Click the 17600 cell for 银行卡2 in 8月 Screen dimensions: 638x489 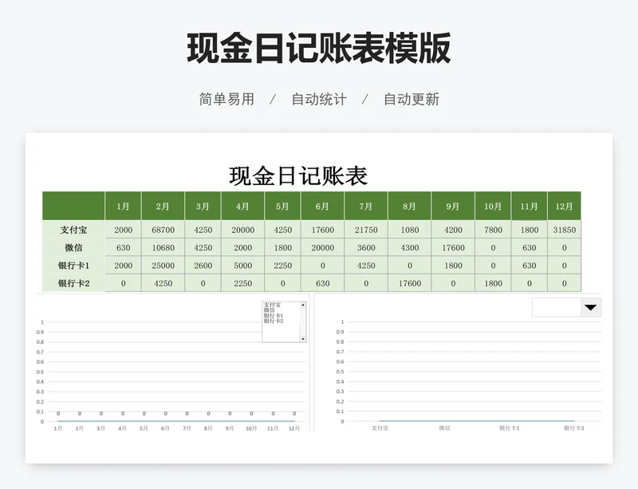[x=409, y=283]
